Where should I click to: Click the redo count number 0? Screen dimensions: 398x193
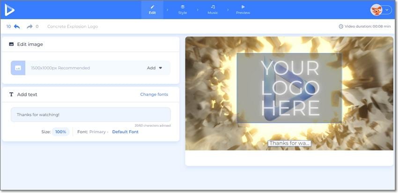(x=37, y=26)
